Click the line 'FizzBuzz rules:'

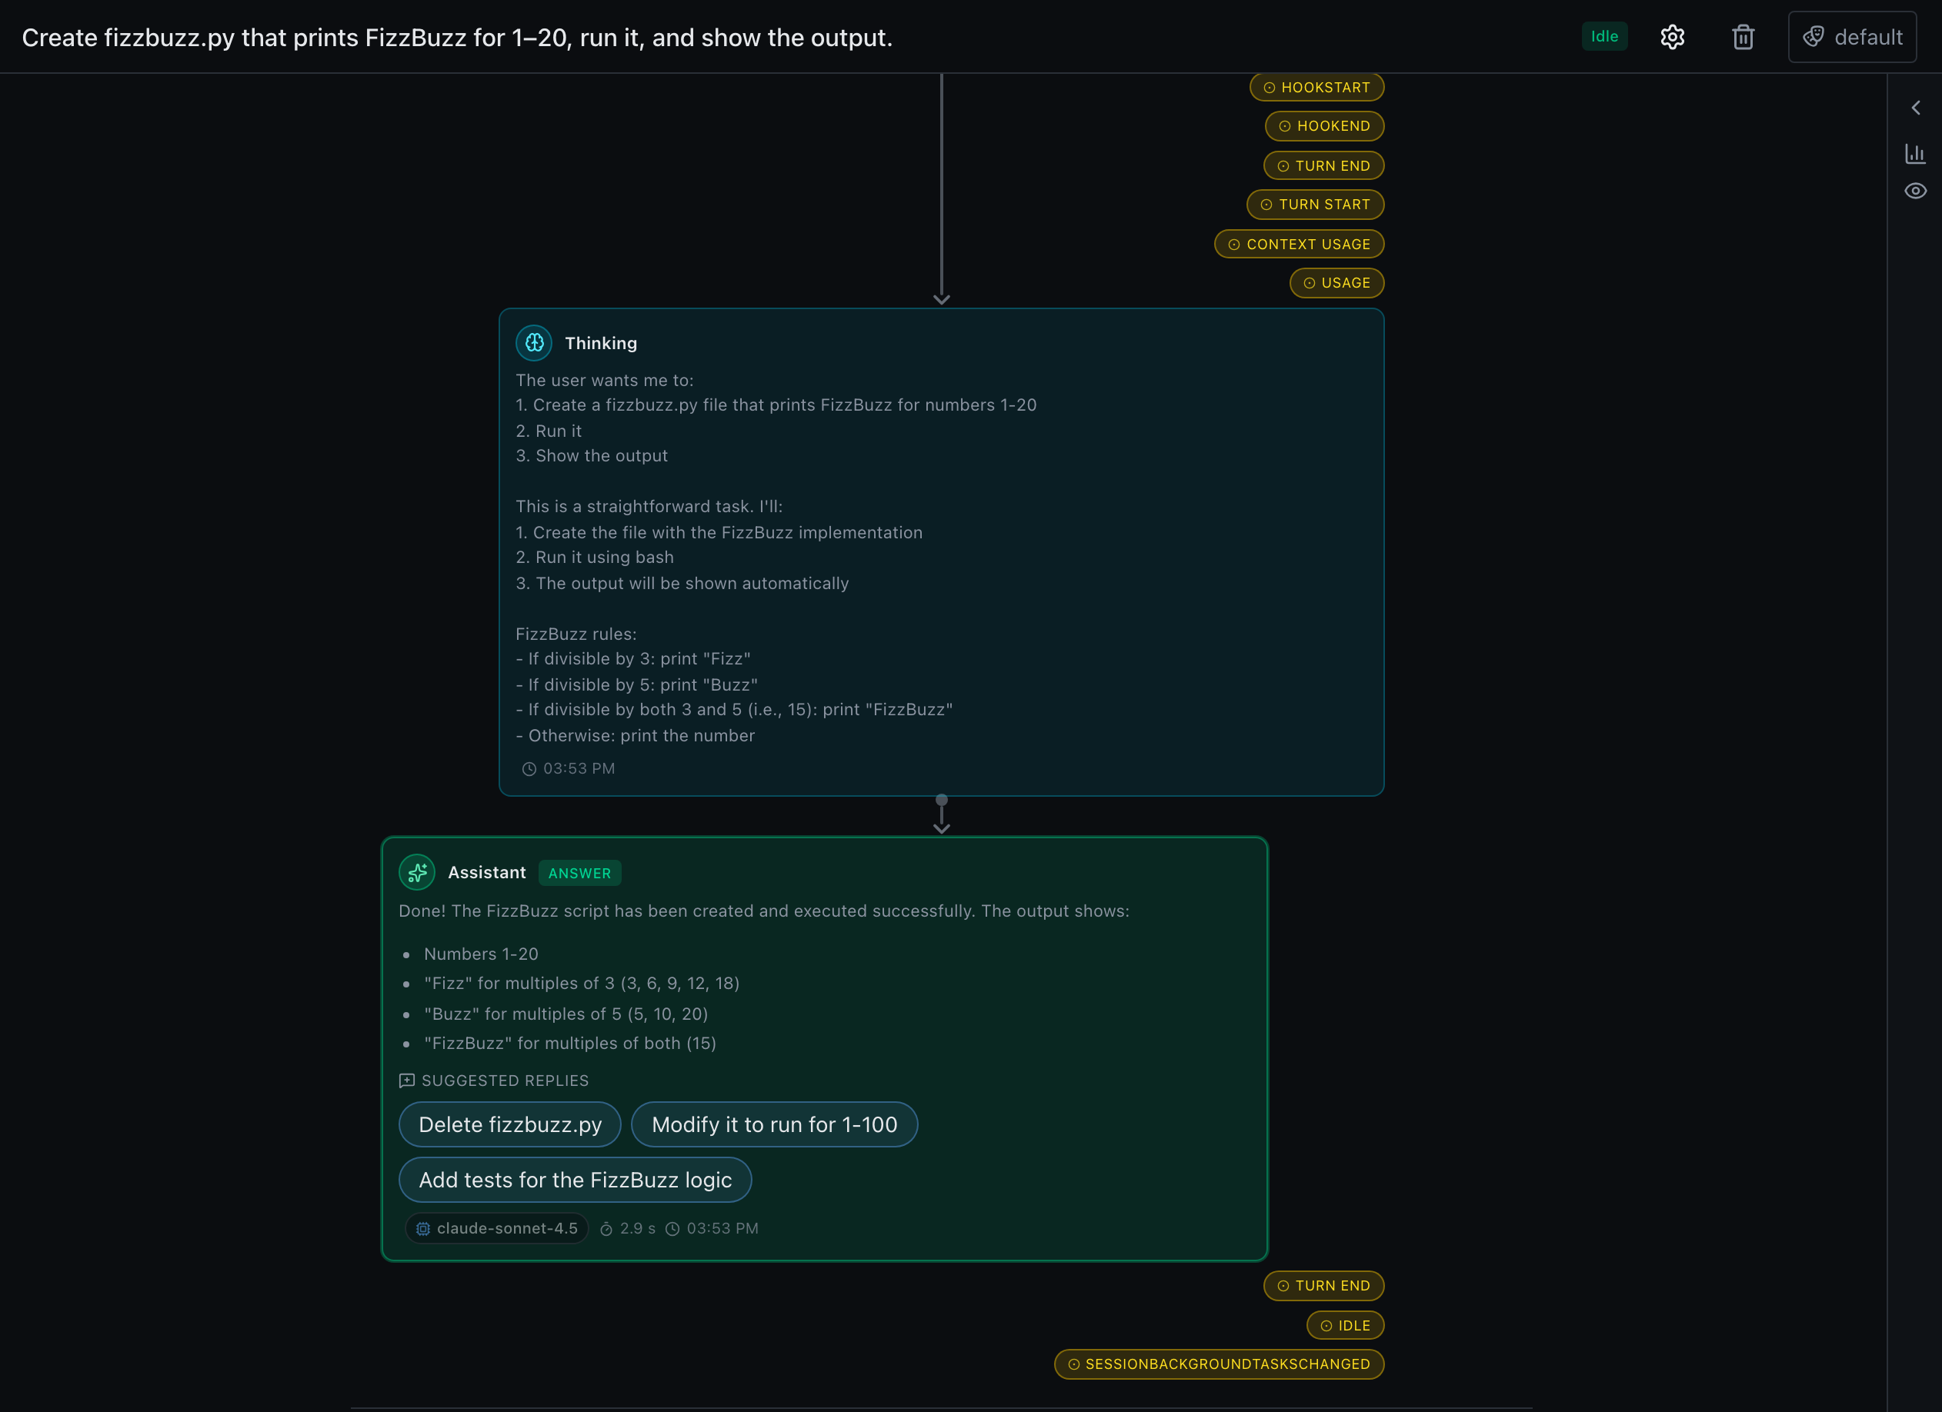click(x=576, y=634)
